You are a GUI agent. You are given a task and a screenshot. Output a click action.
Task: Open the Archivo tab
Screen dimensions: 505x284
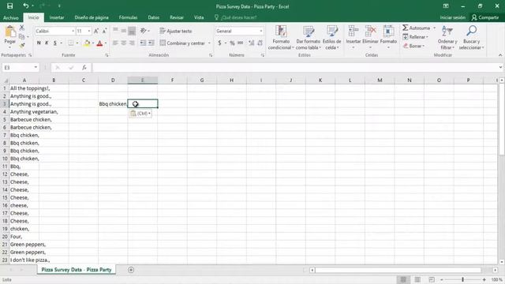(x=10, y=17)
